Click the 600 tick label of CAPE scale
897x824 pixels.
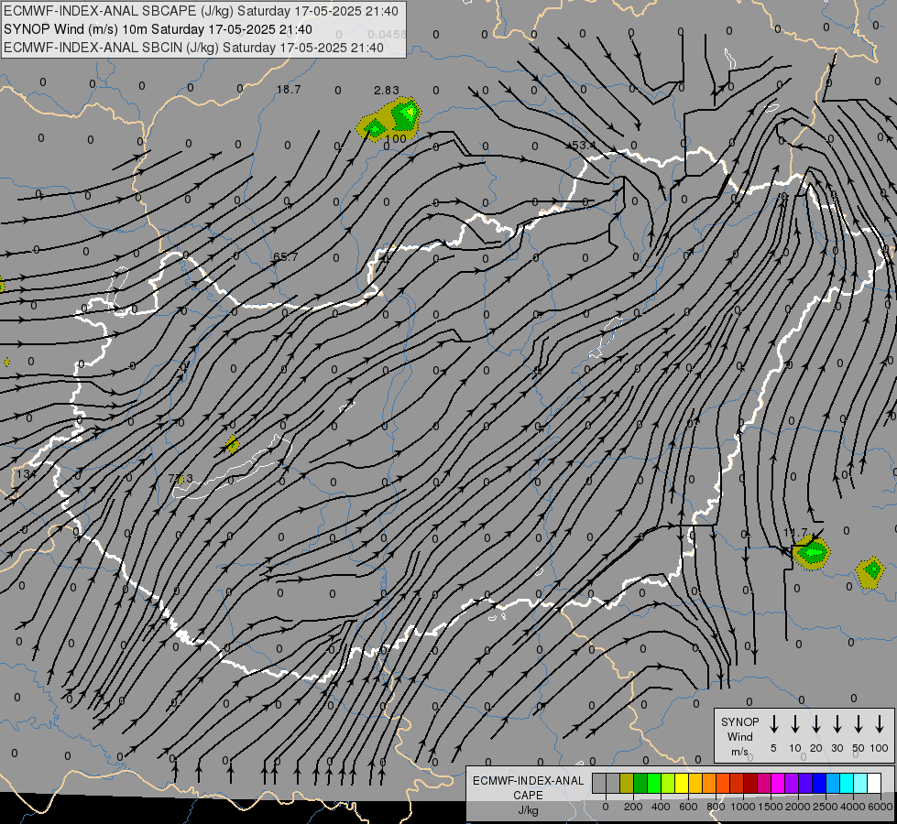click(x=688, y=807)
